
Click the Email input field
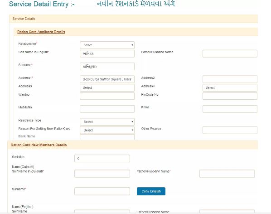(230, 109)
